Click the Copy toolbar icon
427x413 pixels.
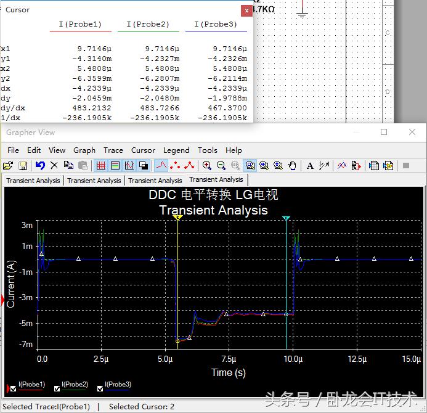(x=68, y=165)
